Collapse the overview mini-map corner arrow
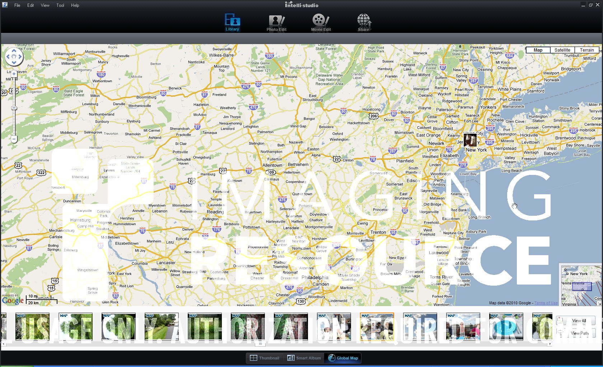The image size is (603, 367). click(x=599, y=303)
